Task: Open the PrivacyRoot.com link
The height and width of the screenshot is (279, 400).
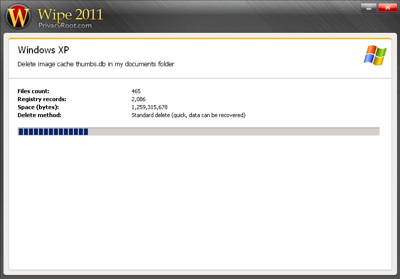Action: click(x=65, y=25)
